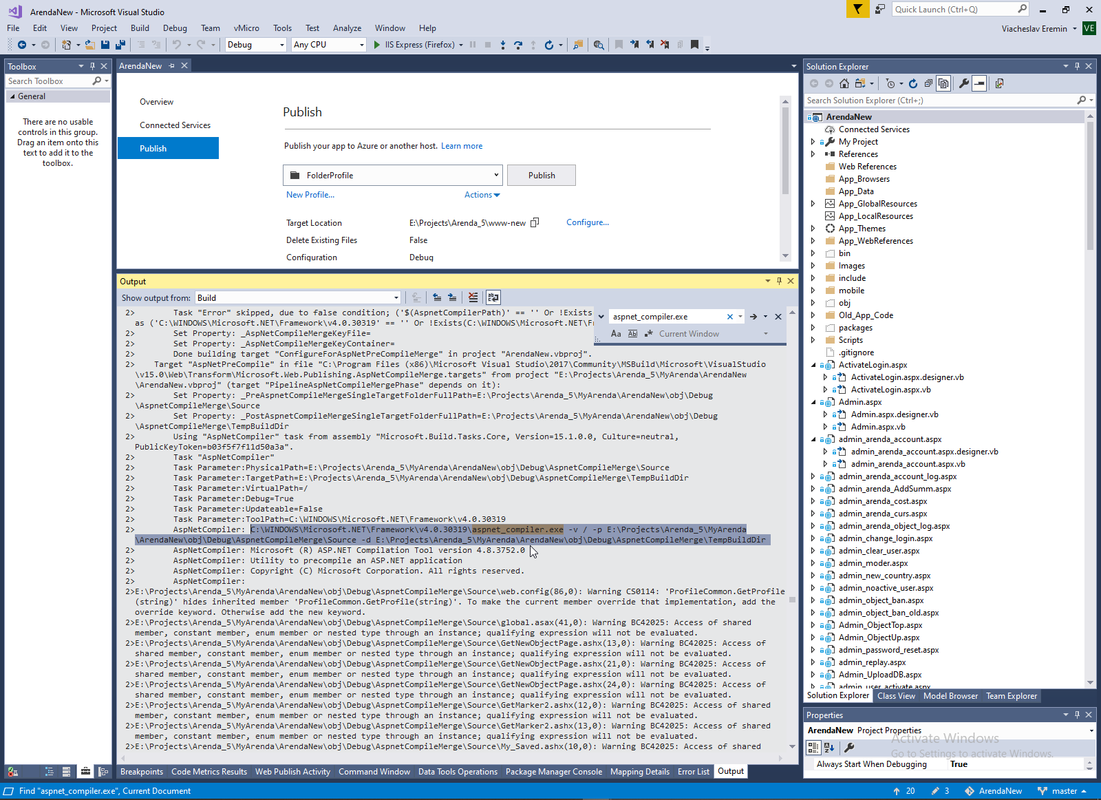The image size is (1101, 800).
Task: Click the Publish page vertical scrollbar thumb
Action: coord(785,151)
